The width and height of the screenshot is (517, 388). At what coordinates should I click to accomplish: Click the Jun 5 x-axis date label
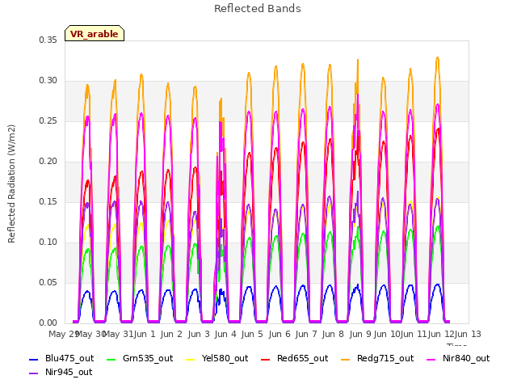(x=252, y=334)
